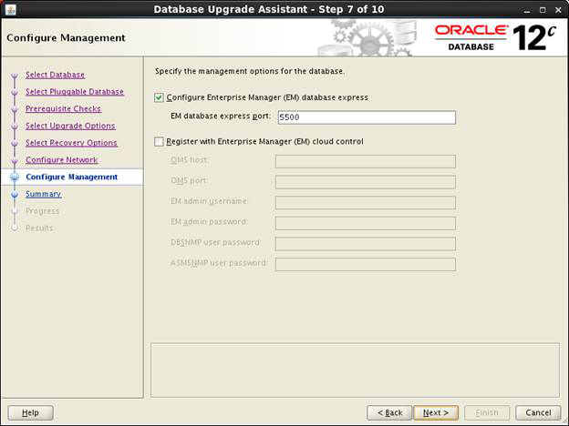
Task: Click the EM database express port field
Action: (367, 117)
